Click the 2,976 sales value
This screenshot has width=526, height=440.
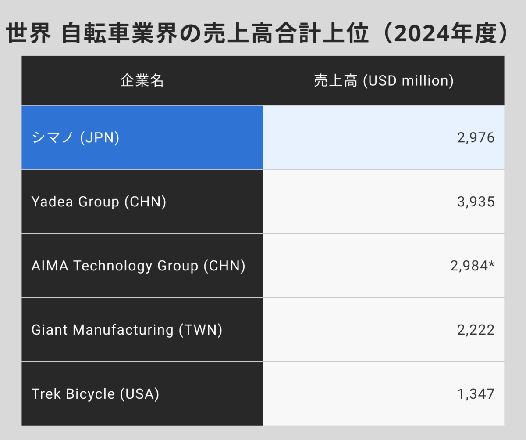coord(476,138)
